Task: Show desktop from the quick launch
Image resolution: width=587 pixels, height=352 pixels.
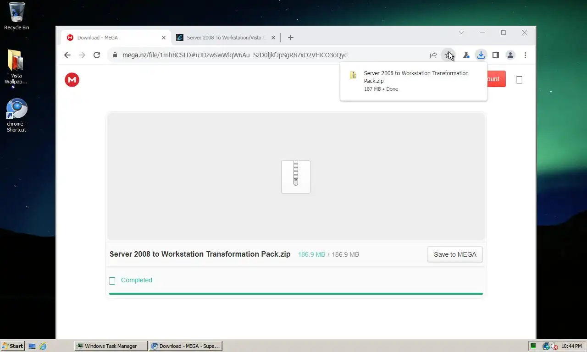Action: pyautogui.click(x=32, y=346)
